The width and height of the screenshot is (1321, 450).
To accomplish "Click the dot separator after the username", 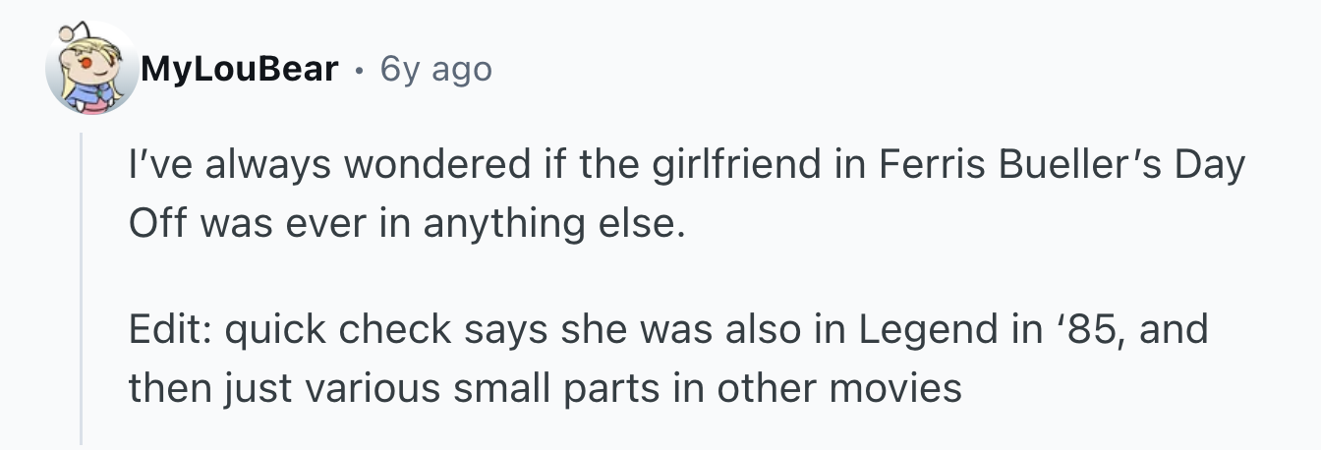I will (x=358, y=71).
